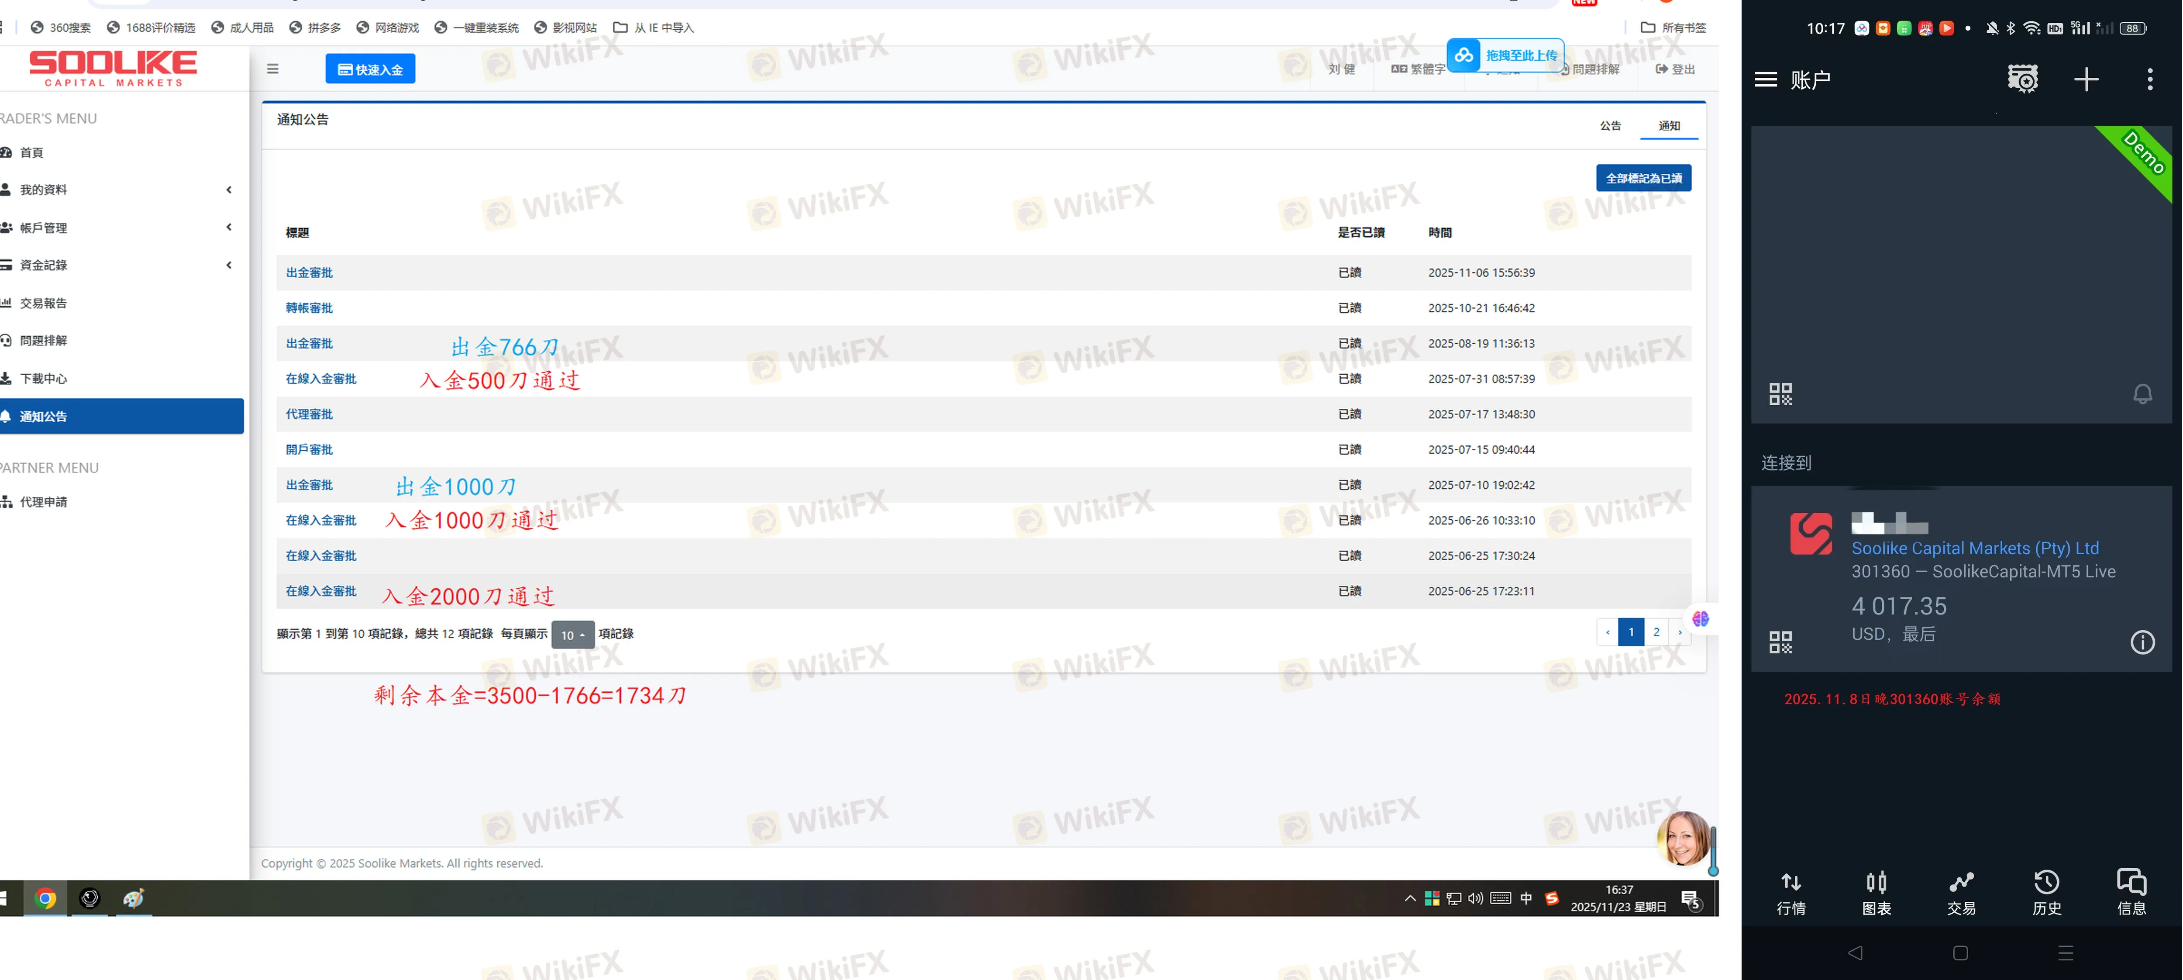Screen dimensions: 2183x980
Task: Select the 通知 tab
Action: pyautogui.click(x=1669, y=125)
